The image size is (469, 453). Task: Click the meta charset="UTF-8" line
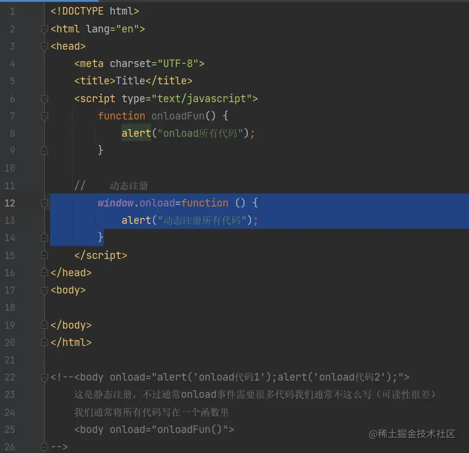[x=139, y=63]
